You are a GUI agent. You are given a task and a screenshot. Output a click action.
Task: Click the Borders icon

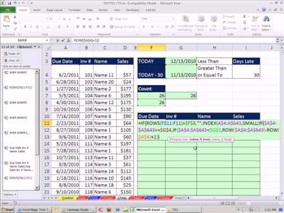pos(48,27)
